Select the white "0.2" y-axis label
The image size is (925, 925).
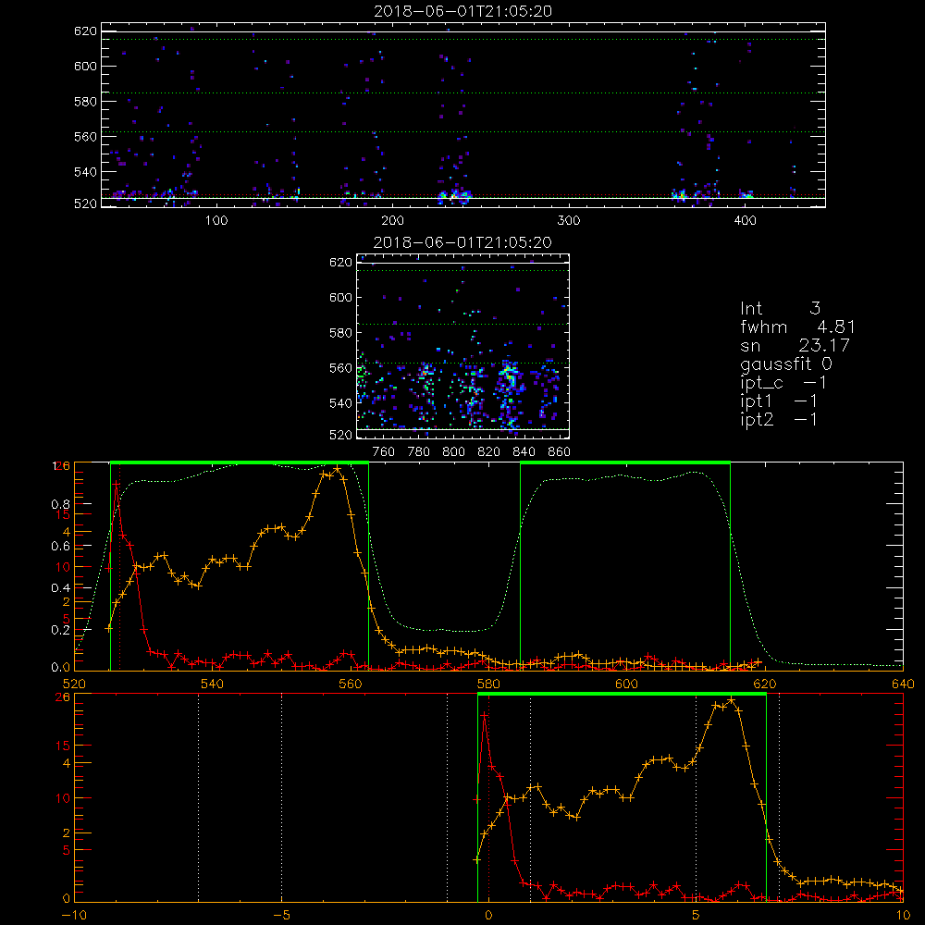click(61, 629)
